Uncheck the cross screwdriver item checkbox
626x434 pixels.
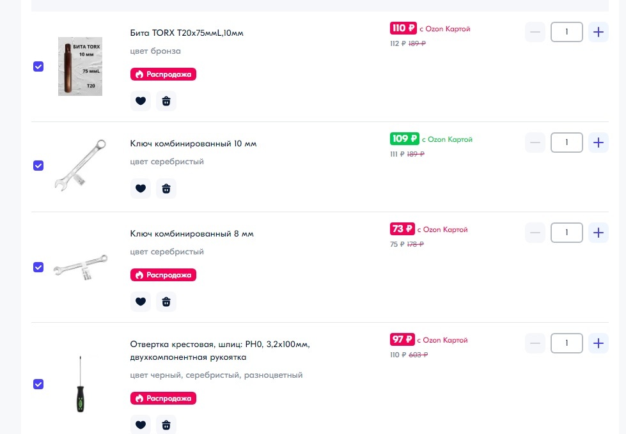pos(38,384)
